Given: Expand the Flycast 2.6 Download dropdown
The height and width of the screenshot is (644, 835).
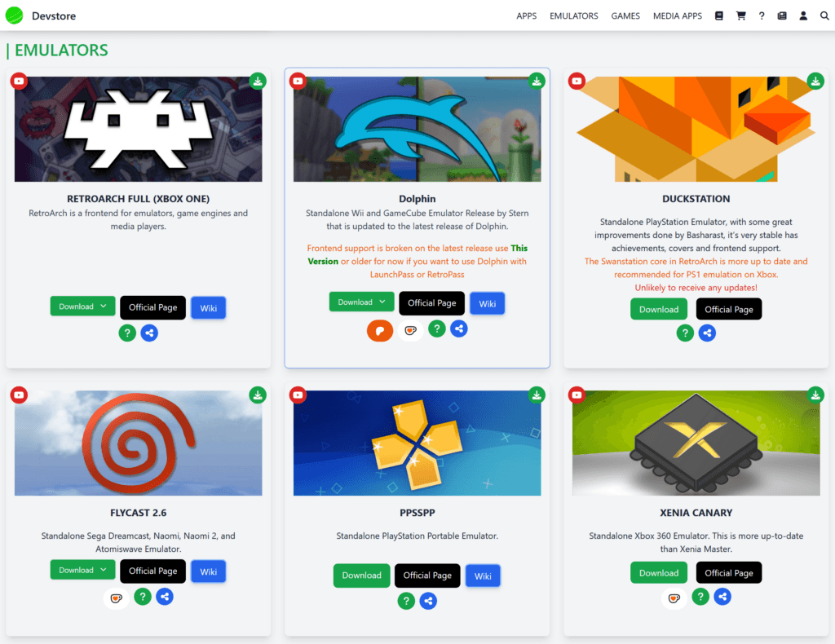Looking at the screenshot, I should pyautogui.click(x=82, y=571).
